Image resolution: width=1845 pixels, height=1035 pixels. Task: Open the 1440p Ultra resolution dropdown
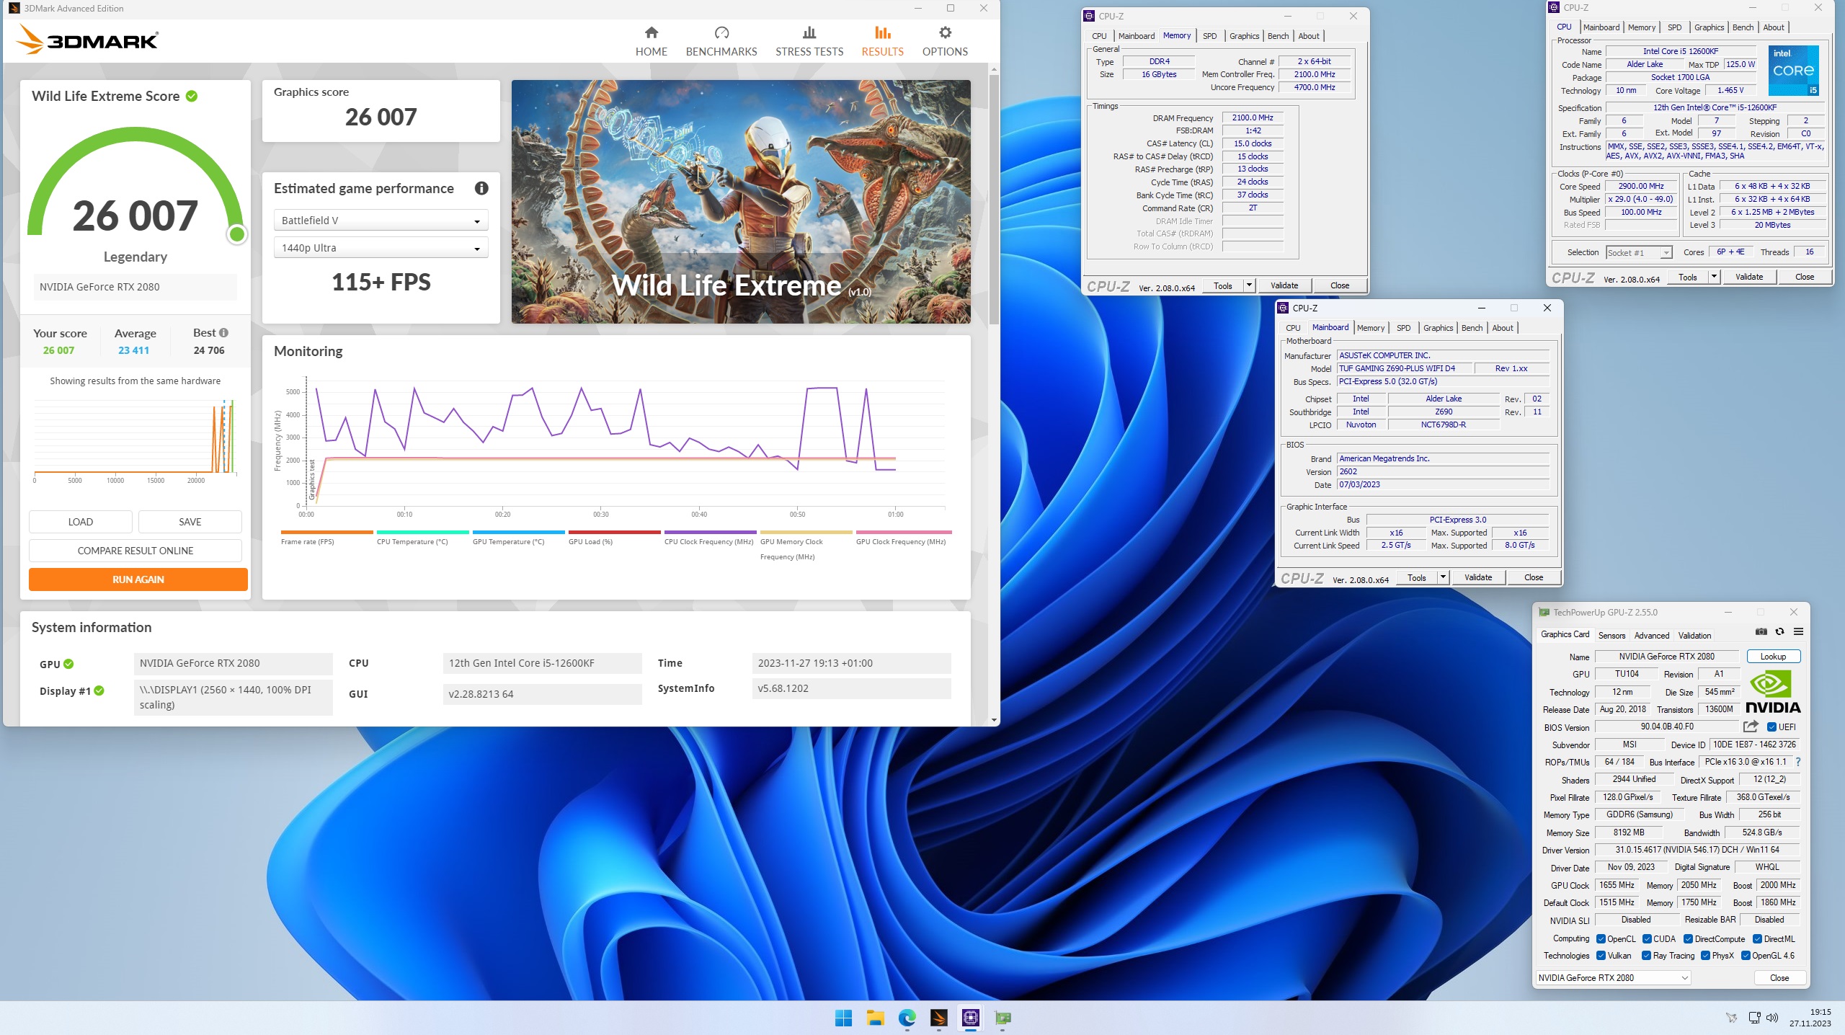(381, 248)
